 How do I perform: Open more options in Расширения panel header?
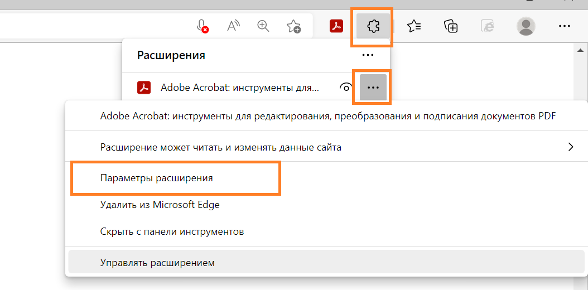[x=367, y=55]
